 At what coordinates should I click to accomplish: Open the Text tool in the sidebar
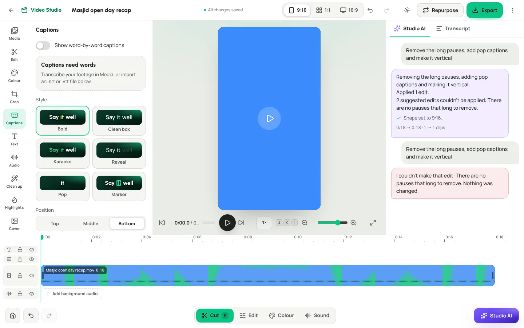[14, 139]
